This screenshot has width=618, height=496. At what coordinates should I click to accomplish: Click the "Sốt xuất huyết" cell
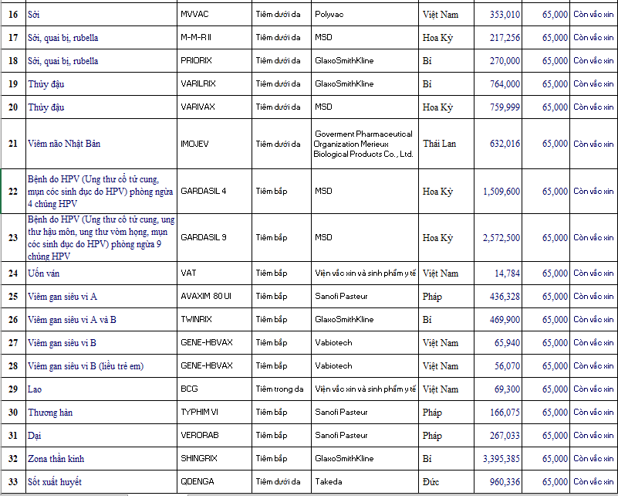pos(101,482)
